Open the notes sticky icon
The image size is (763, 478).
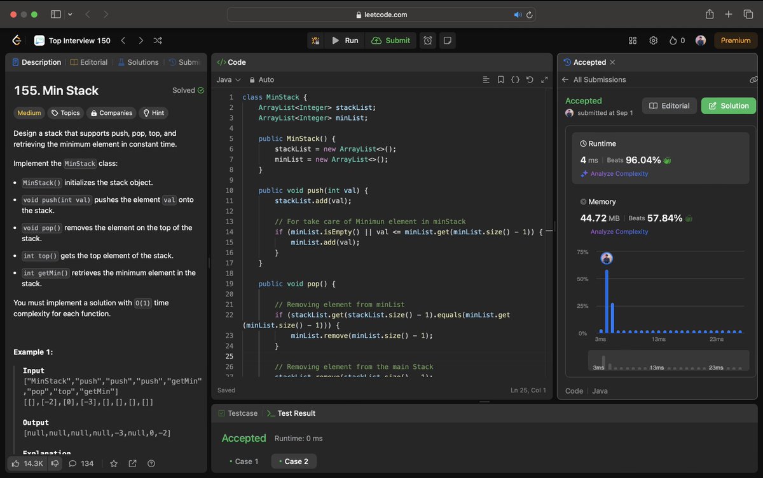tap(448, 40)
